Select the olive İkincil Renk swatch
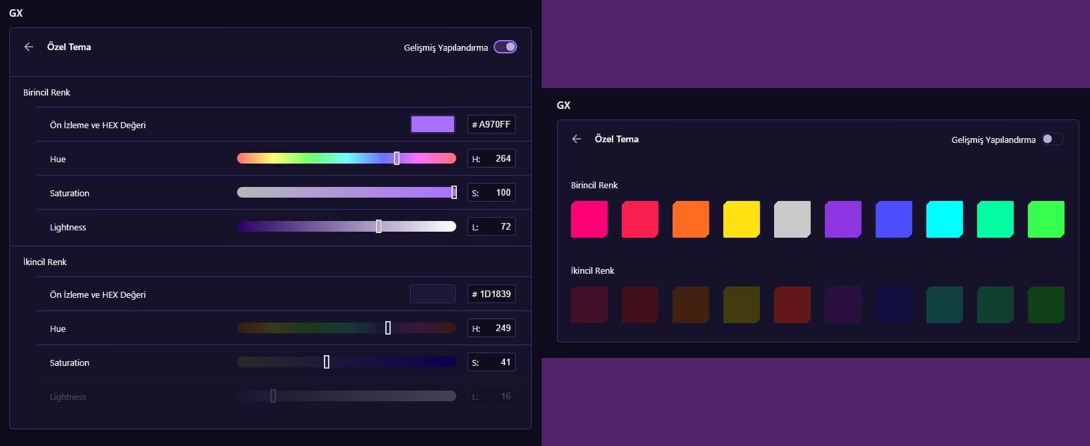Viewport: 1090px width, 446px height. coord(741,304)
